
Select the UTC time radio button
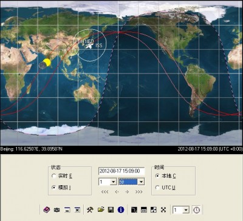(157, 188)
